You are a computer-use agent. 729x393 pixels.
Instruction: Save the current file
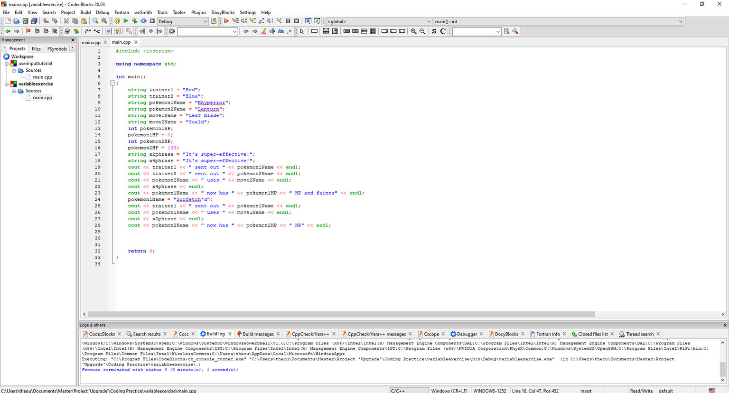pos(26,21)
